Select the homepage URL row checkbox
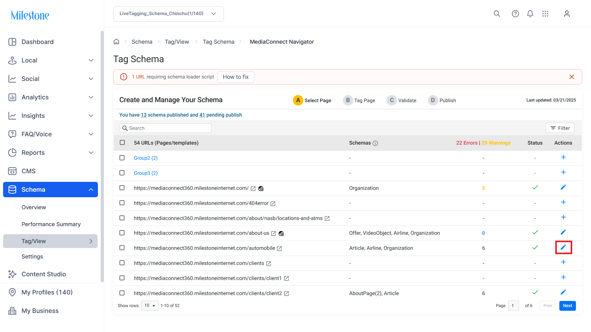 tap(122, 188)
